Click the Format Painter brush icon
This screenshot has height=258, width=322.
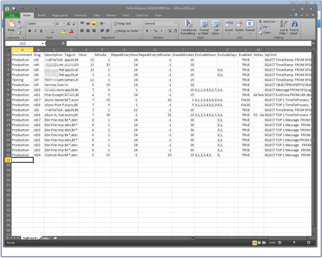coord(19,33)
